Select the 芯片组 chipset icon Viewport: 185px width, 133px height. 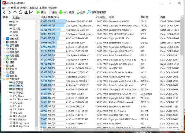click(11, 28)
